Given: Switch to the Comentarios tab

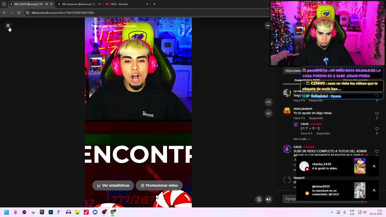Looking at the screenshot, I should pos(307,80).
